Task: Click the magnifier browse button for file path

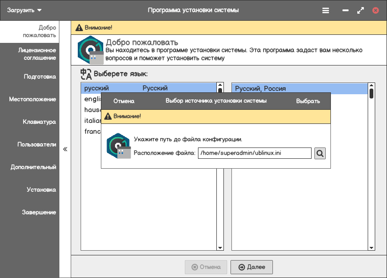Action: click(x=320, y=153)
